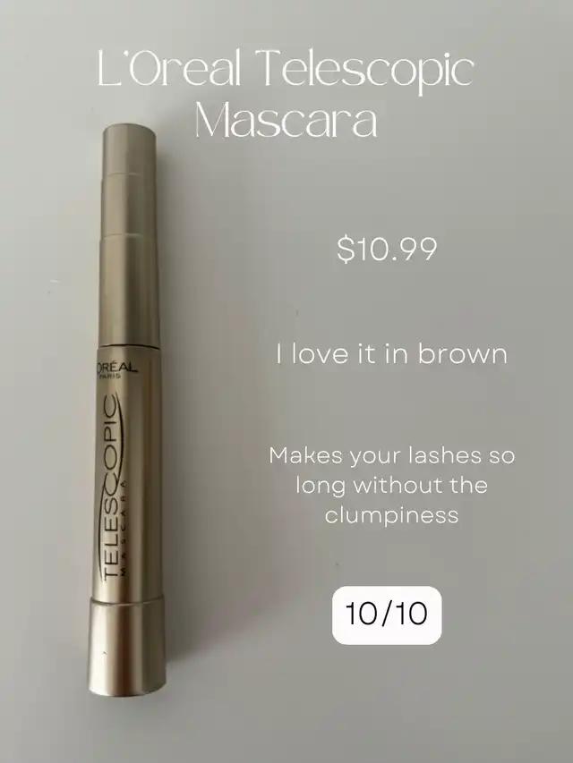Click the "Makes your lashes so" text line
Image resolution: width=573 pixels, height=763 pixels.
[x=392, y=456]
